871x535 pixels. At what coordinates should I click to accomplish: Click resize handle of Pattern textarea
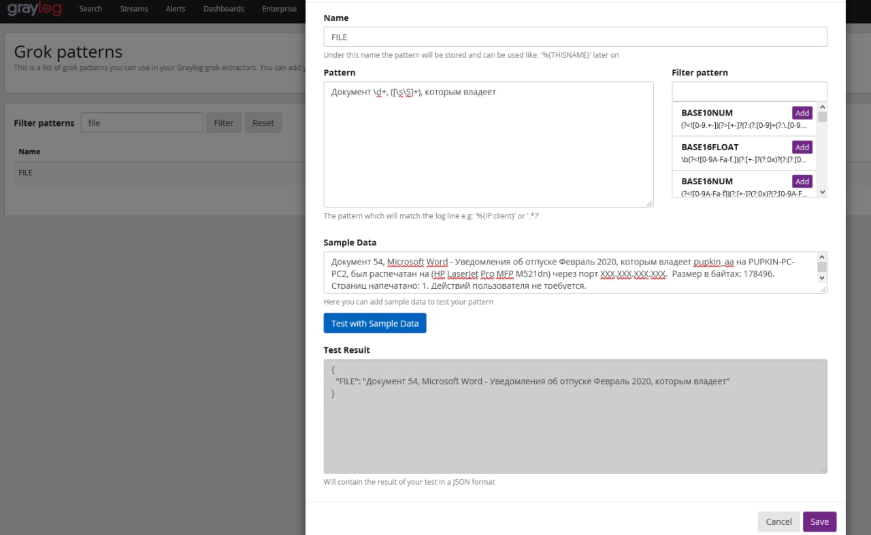click(x=649, y=203)
